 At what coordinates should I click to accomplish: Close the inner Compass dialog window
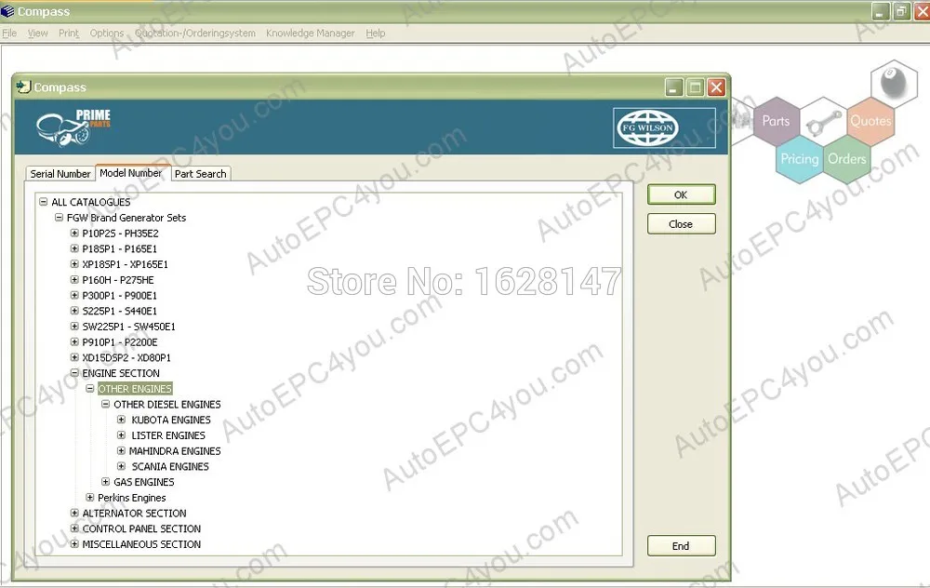pos(716,87)
